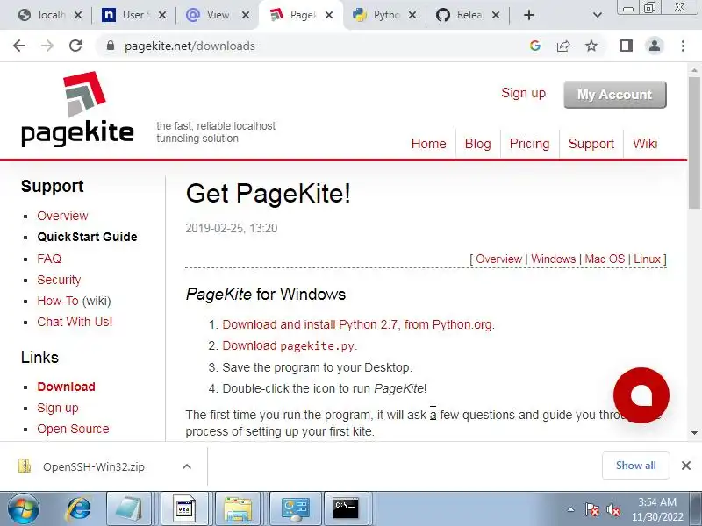The width and height of the screenshot is (702, 526).
Task: Jump to Mac OS section anchor
Action: click(605, 259)
